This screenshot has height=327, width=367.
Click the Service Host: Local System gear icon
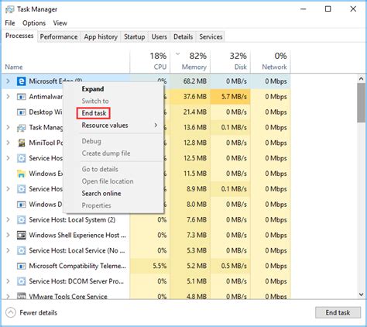pos(21,220)
